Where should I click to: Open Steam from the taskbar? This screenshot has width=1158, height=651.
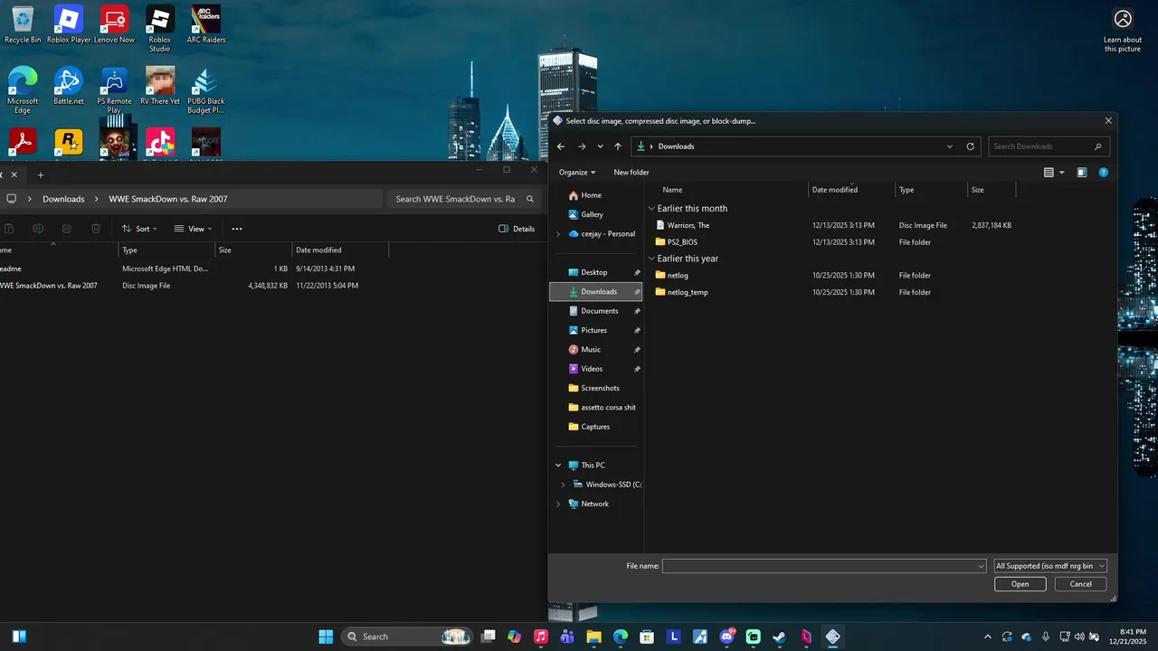click(779, 637)
